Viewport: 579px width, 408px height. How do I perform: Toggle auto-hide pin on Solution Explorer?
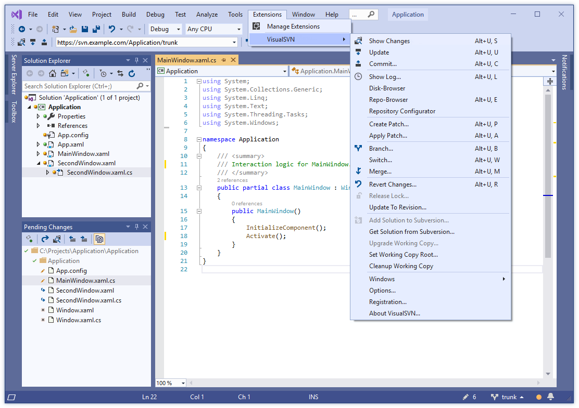coord(136,60)
